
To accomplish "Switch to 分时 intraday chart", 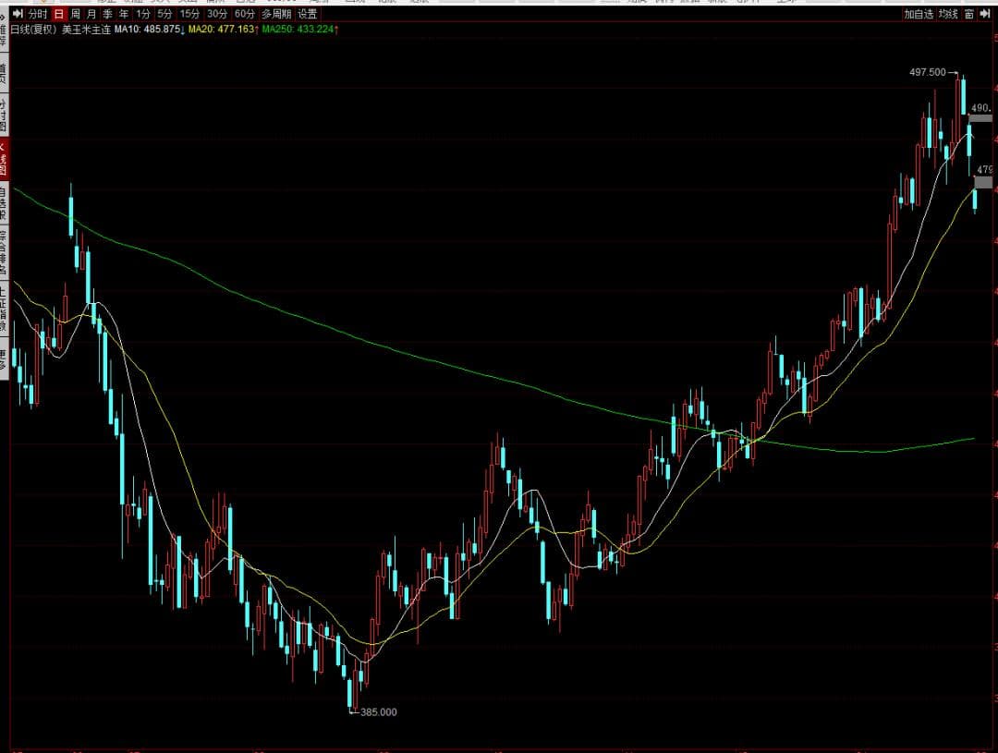I will 38,14.
